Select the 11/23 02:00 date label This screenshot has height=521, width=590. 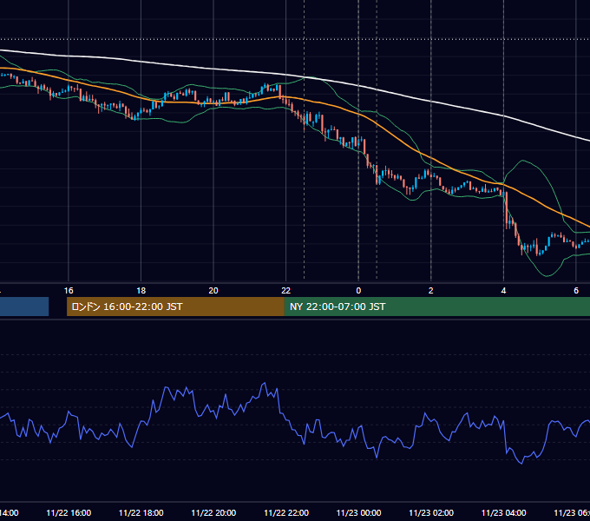[431, 513]
